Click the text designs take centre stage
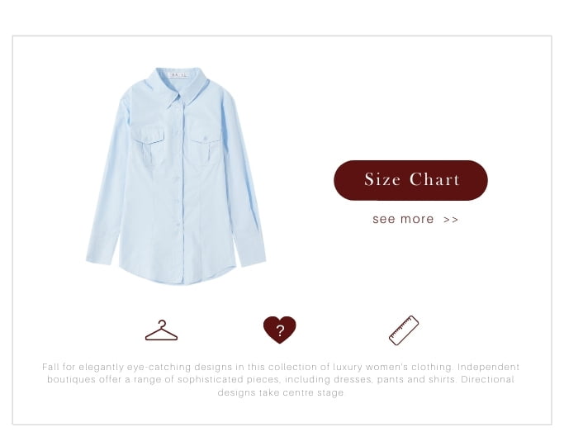The height and width of the screenshot is (437, 564). [281, 392]
